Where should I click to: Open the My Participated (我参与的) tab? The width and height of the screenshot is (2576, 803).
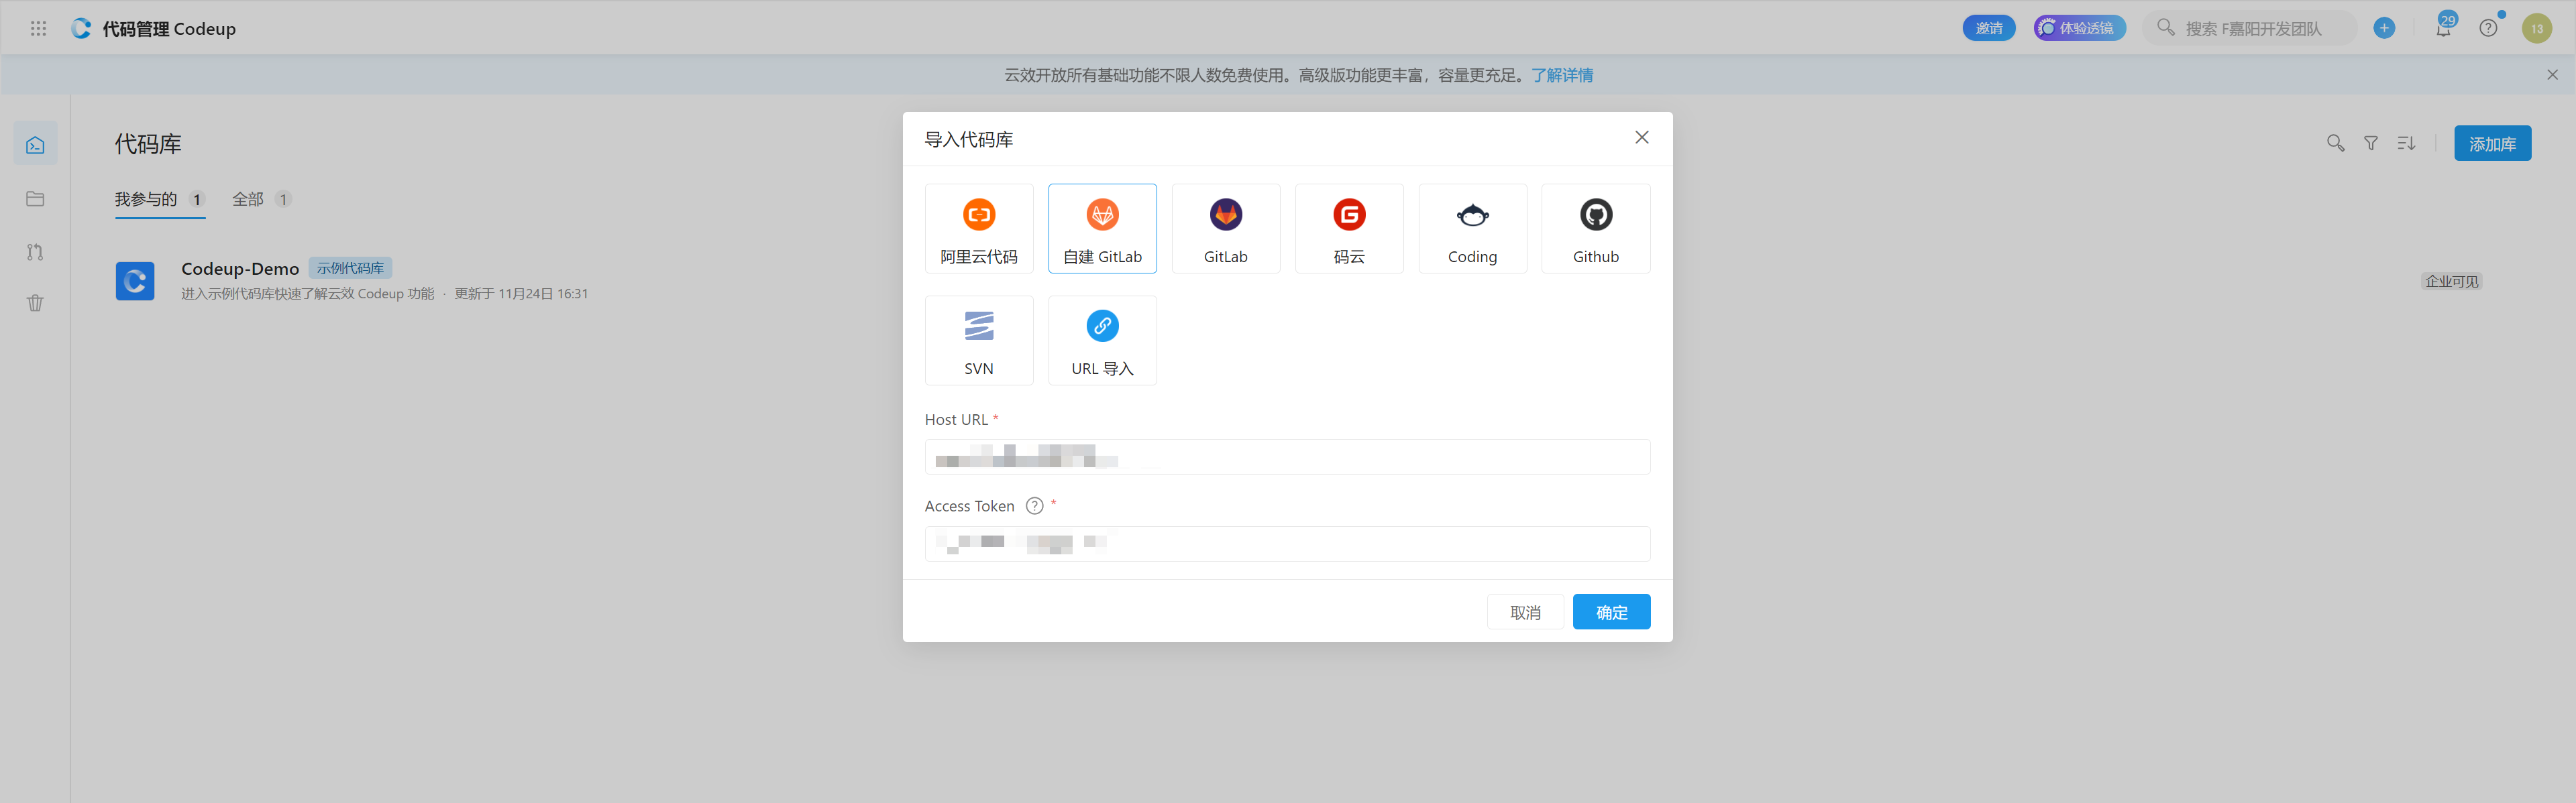click(x=146, y=200)
